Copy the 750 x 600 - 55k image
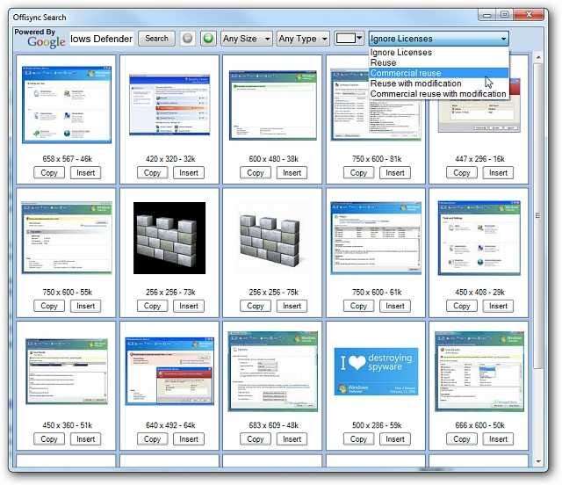The height and width of the screenshot is (485, 562). [x=49, y=306]
